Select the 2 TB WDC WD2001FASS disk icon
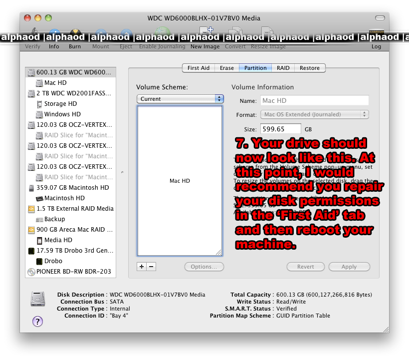This screenshot has height=360, width=409. click(31, 93)
